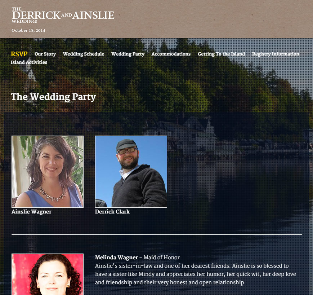Screen dimensions: 313x295
Task: Select the Ainslie Wagner name caption
Action: [31, 212]
